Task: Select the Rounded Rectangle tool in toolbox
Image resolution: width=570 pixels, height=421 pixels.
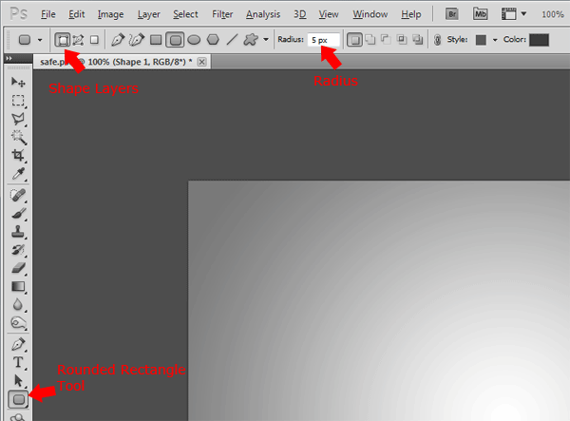Action: click(x=18, y=399)
